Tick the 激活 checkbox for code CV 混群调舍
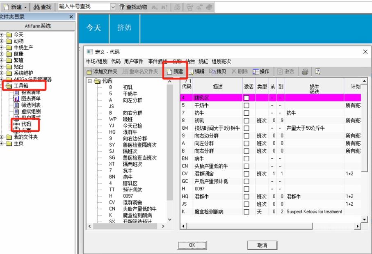The height and width of the screenshot is (254, 372). (x=246, y=174)
